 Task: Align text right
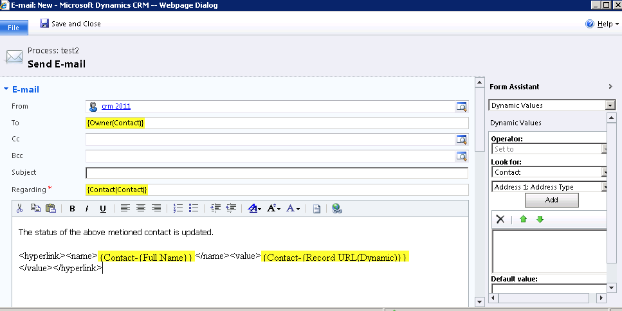[x=156, y=208]
